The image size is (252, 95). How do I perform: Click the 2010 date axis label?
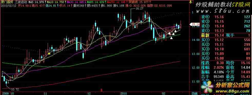(124, 93)
